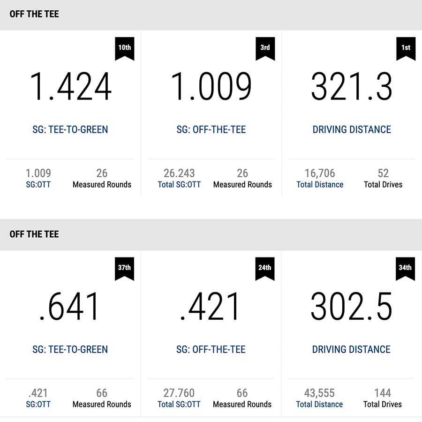This screenshot has width=422, height=422.
Task: Open SG: Off-the-Tee link under .421
Action: [211, 349]
